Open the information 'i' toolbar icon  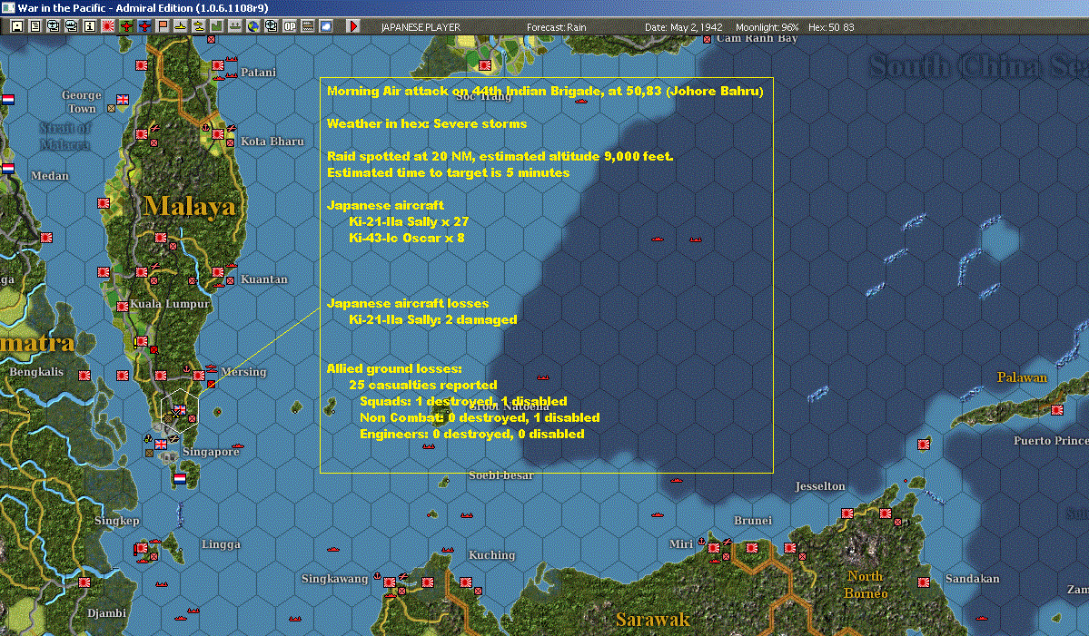[89, 26]
